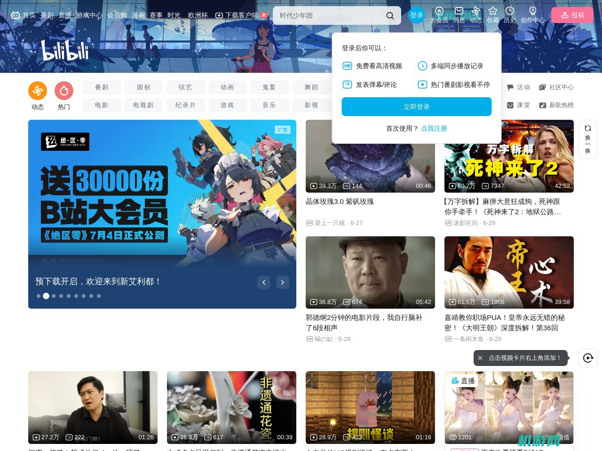Open 动态 fan icon in the top bar
Screen dimensions: 602x451
click(476, 11)
